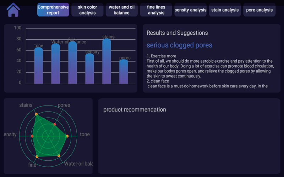This screenshot has width=284, height=177.
Task: Select the fine lines analysis tab
Action: (x=156, y=10)
